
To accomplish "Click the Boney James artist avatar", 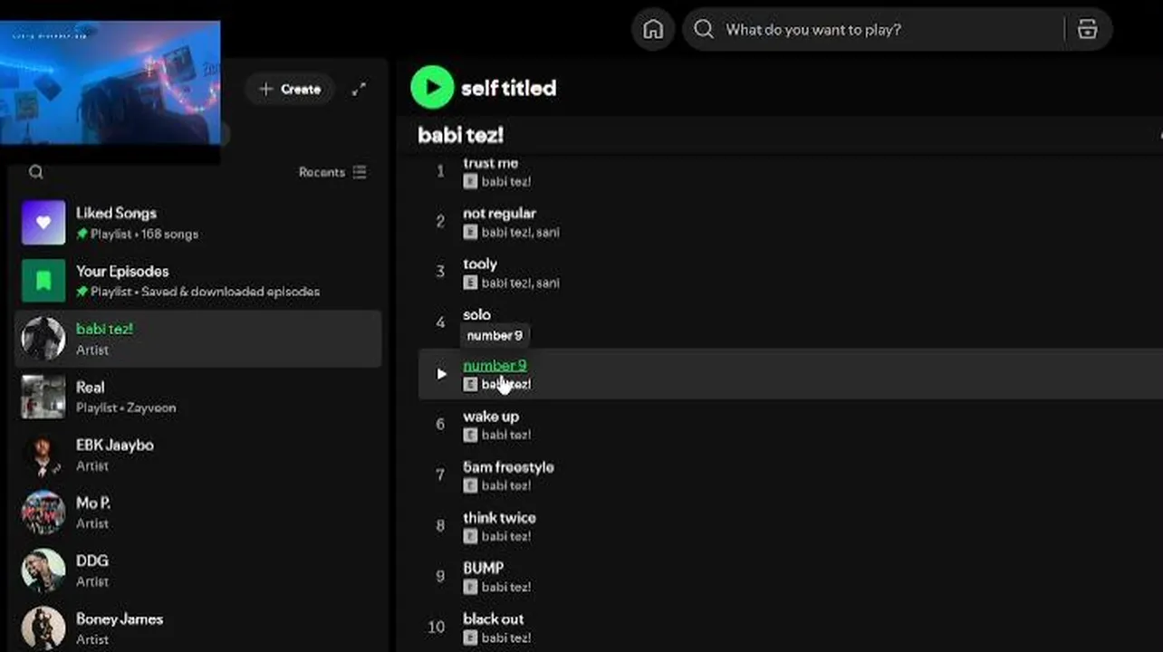I will point(43,628).
